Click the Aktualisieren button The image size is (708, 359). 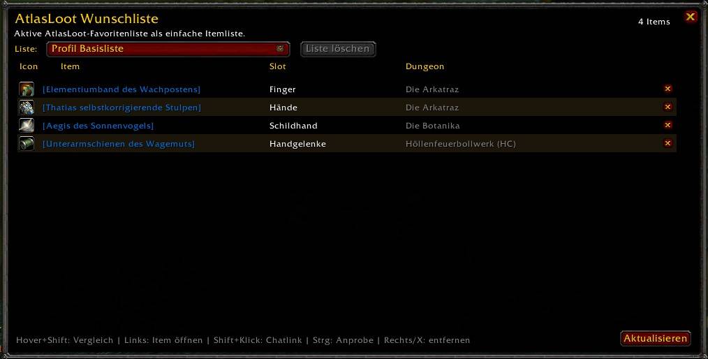point(655,338)
